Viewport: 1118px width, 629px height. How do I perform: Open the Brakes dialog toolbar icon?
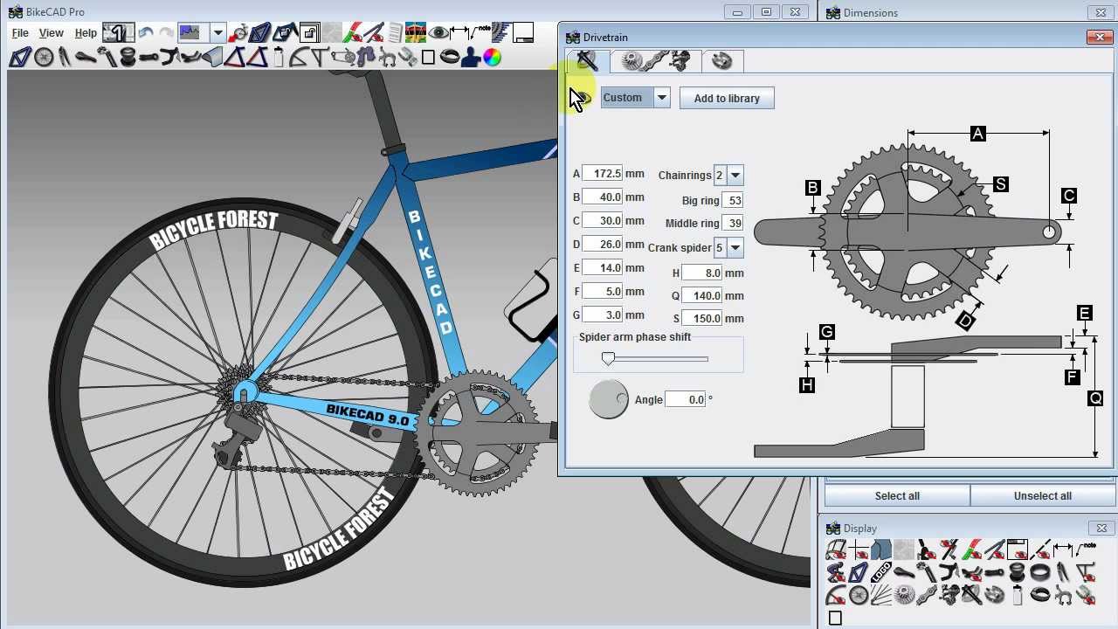[x=387, y=58]
